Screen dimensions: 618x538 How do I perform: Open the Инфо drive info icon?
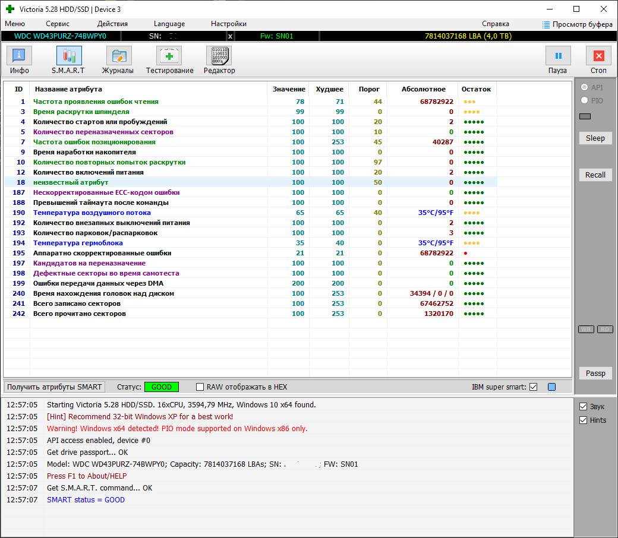coord(19,56)
